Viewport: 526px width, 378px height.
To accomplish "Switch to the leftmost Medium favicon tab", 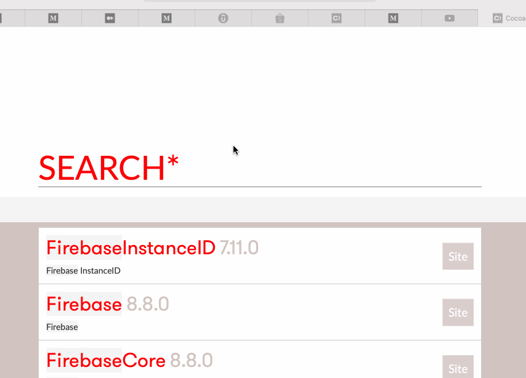I will (x=53, y=18).
